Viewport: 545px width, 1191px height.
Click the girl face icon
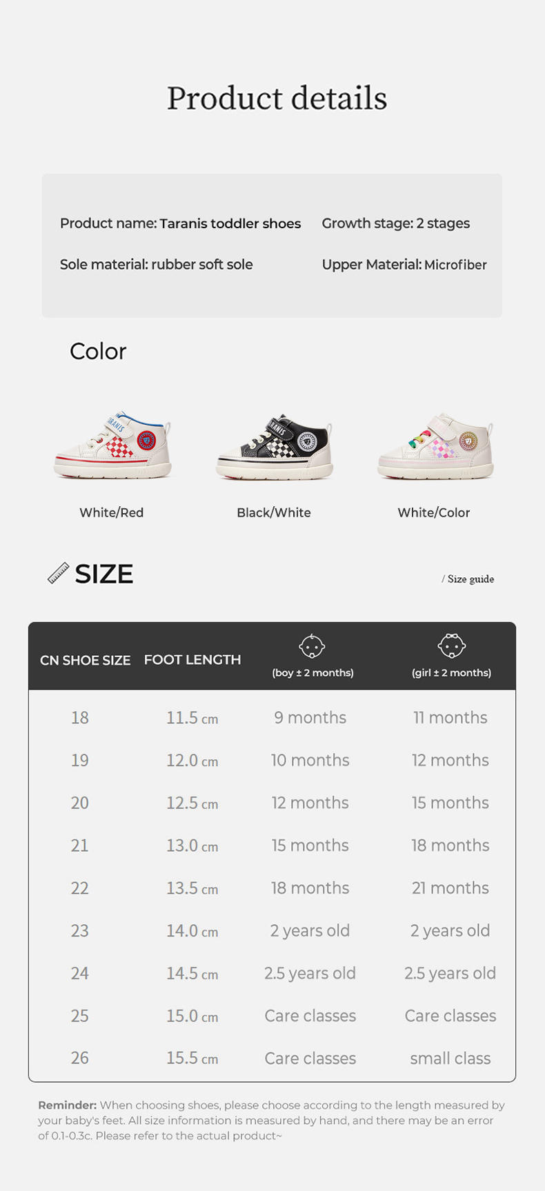point(451,645)
